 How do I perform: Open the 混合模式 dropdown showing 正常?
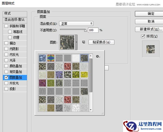pyautogui.click(x=76, y=24)
